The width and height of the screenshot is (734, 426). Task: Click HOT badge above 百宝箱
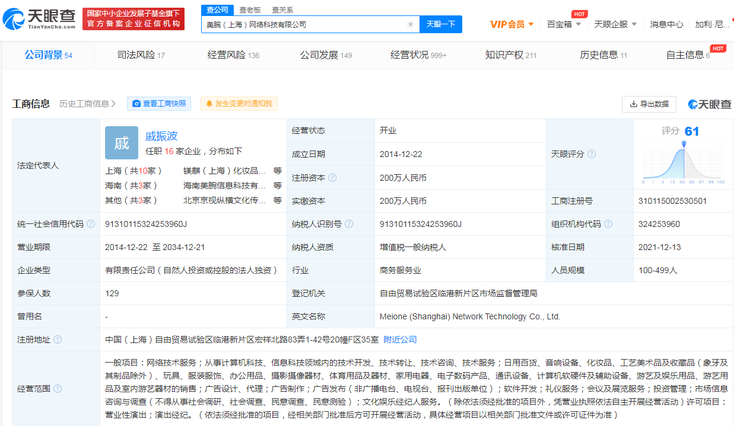579,14
